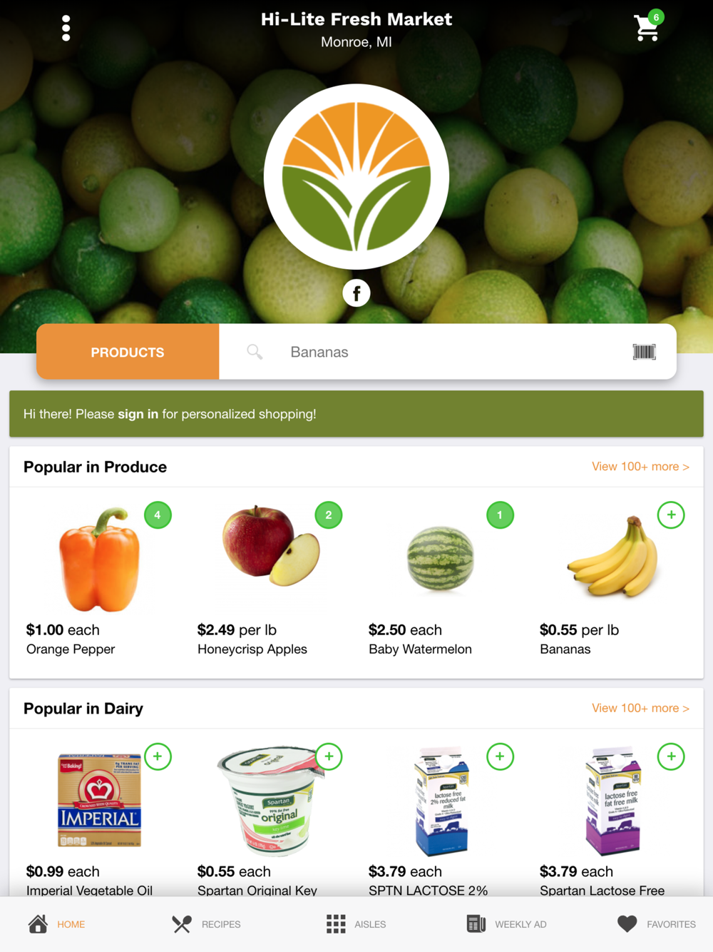Tap the barcode scanner icon
Viewport: 713px width, 952px height.
click(x=644, y=352)
